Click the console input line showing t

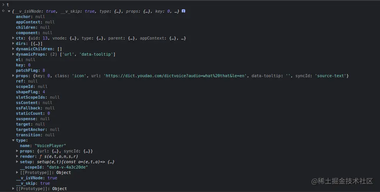8,5
